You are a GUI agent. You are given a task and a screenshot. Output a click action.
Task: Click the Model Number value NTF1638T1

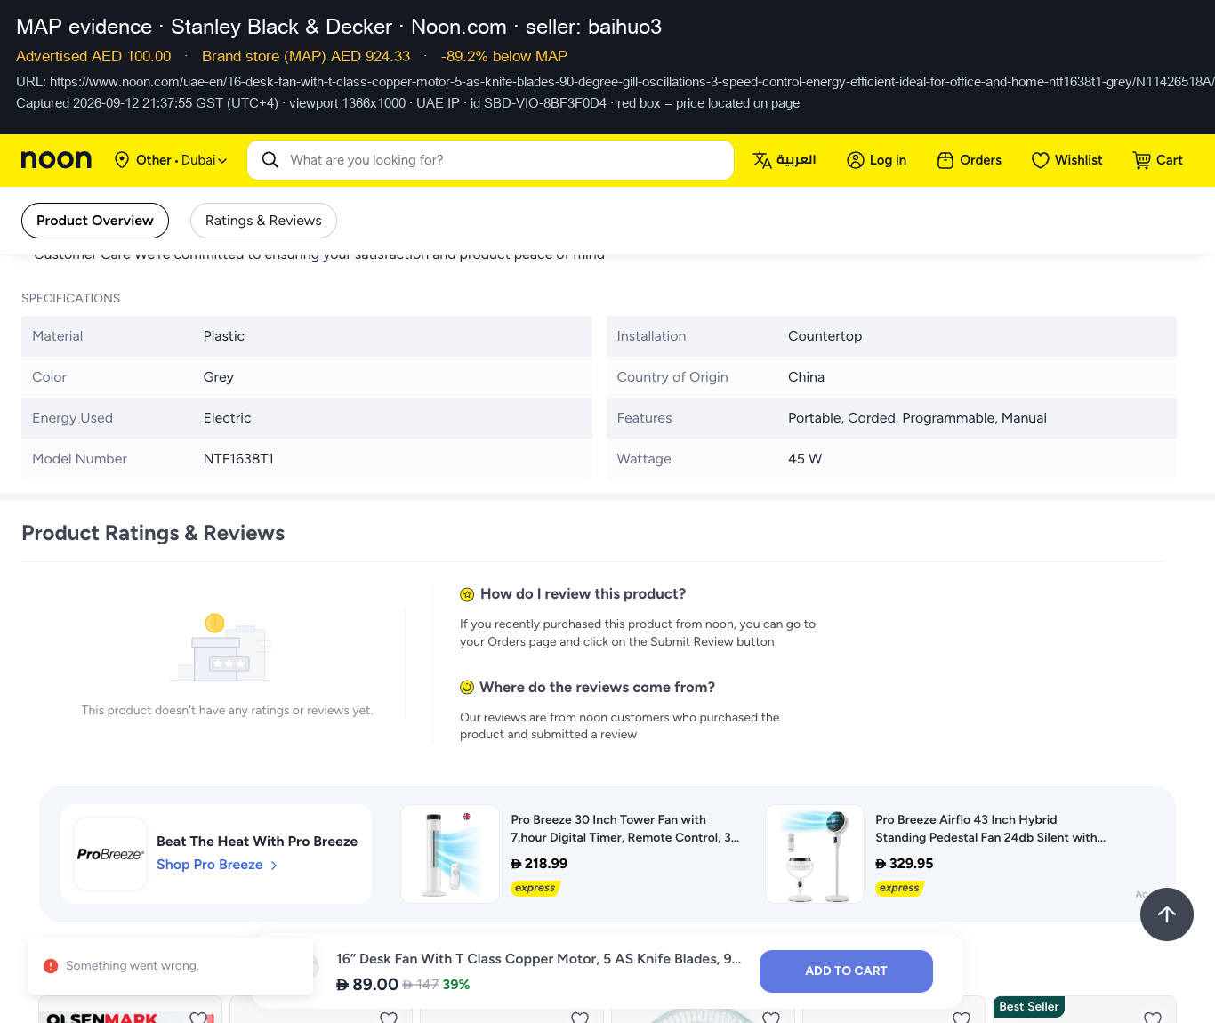(x=238, y=459)
